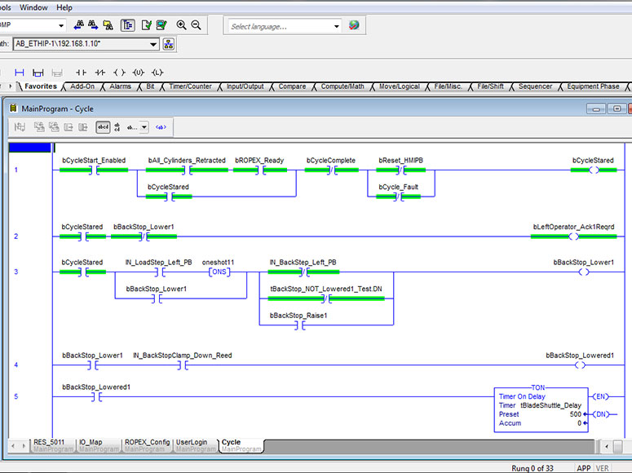Select the bCycleComplete contact on rung 1
This screenshot has width=632, height=473.
point(331,170)
